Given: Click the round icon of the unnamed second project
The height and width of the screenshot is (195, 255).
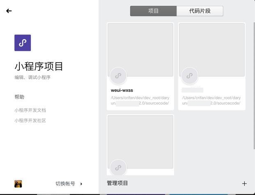Looking at the screenshot, I should click(190, 76).
